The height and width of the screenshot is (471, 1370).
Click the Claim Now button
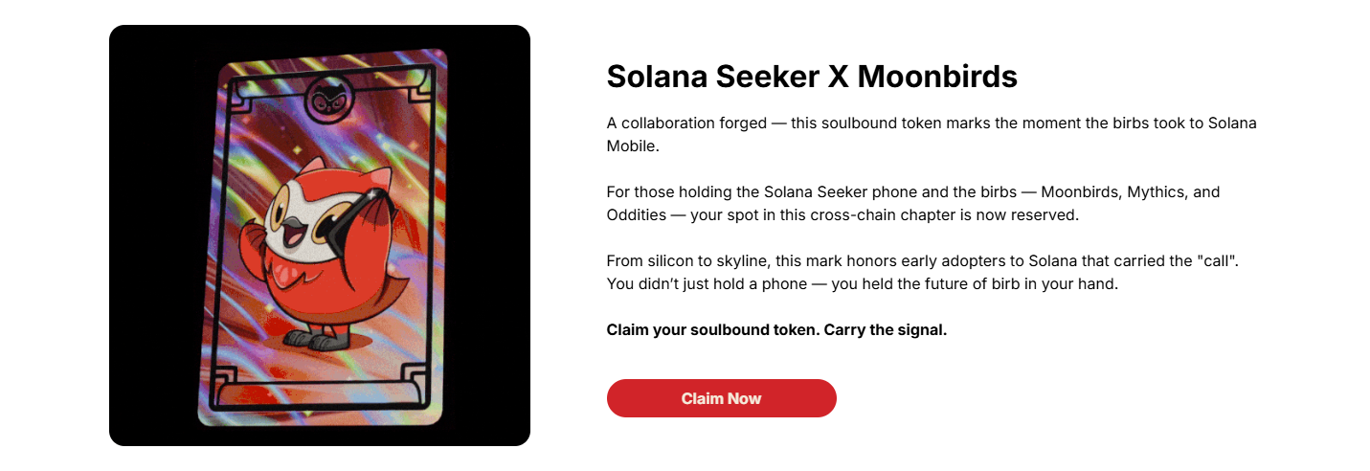point(721,398)
